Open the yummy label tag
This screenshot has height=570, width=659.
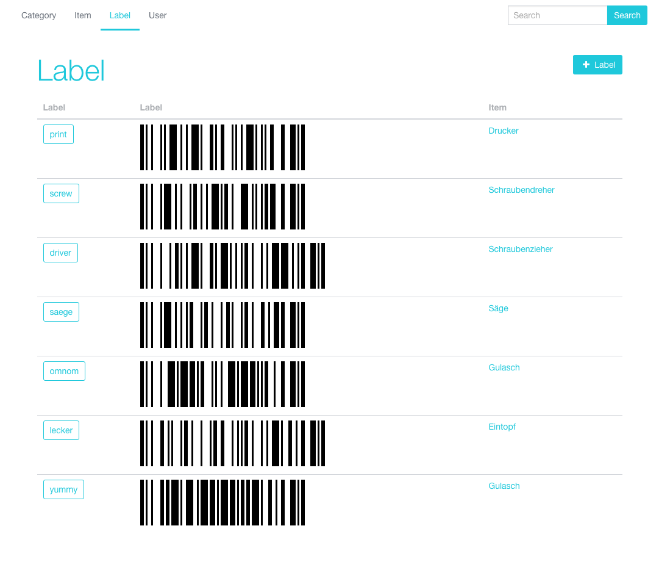[63, 489]
